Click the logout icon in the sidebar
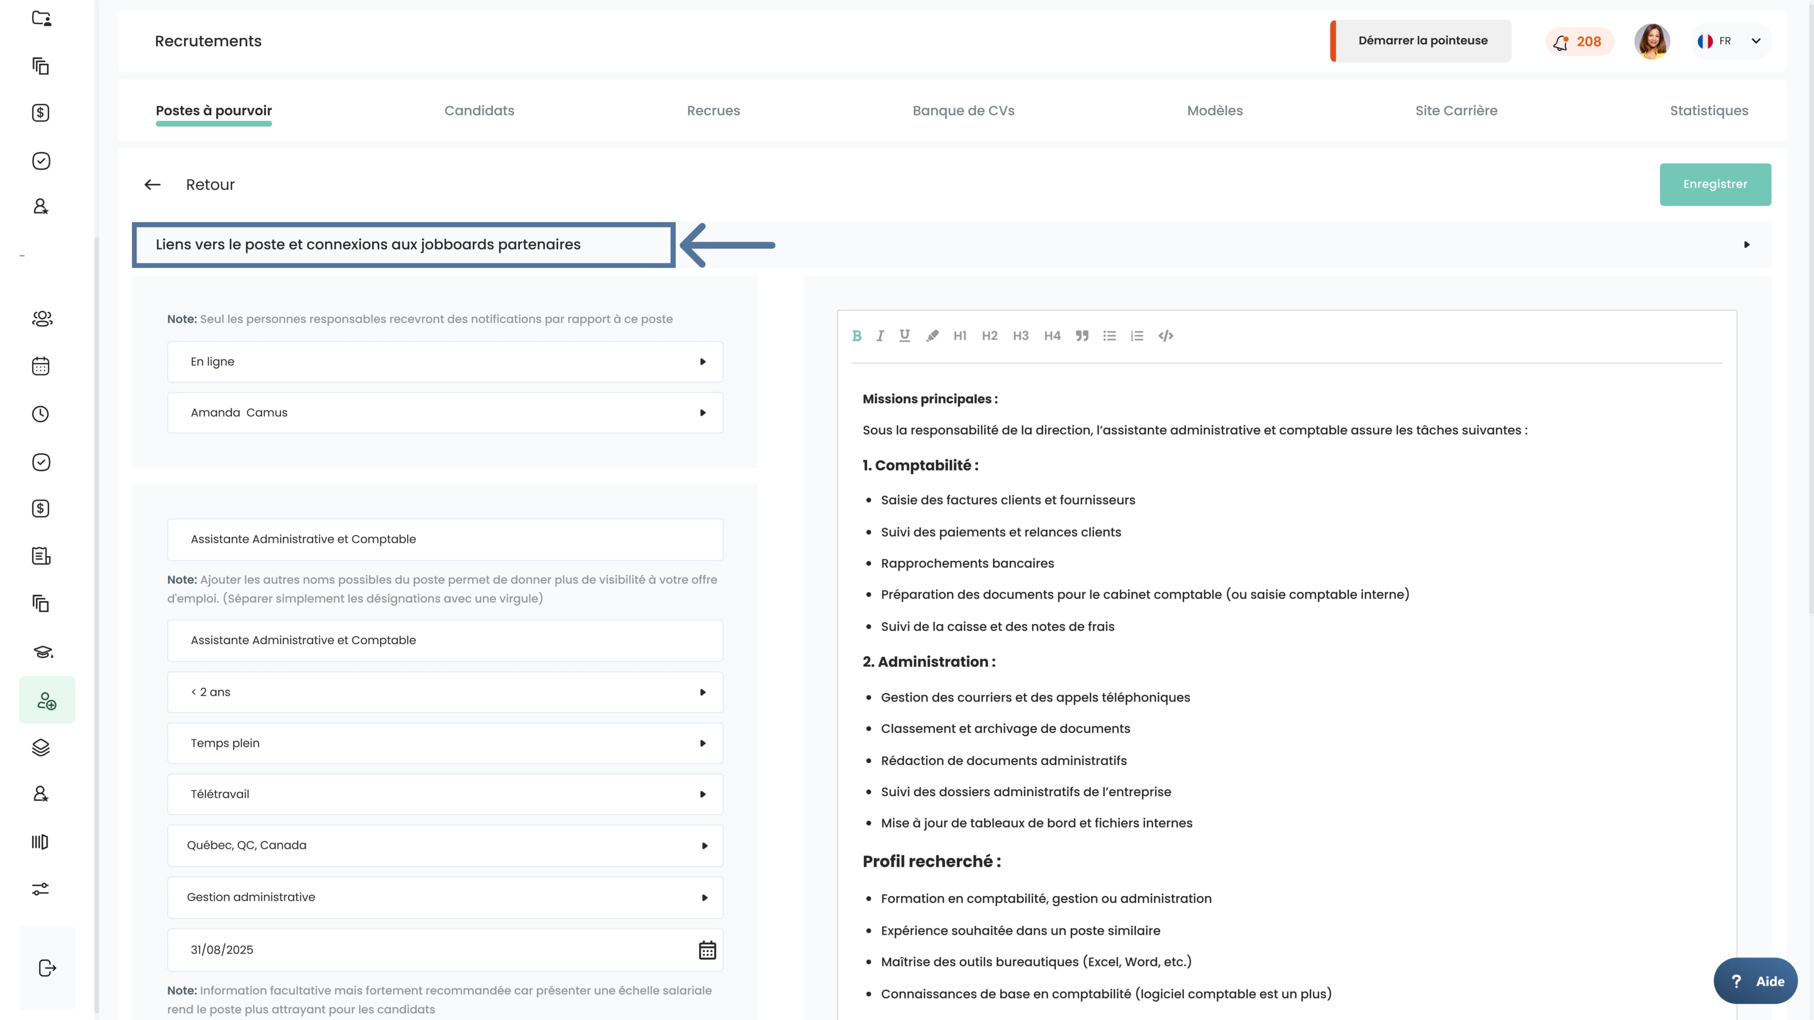The height and width of the screenshot is (1020, 1814). pyautogui.click(x=46, y=968)
